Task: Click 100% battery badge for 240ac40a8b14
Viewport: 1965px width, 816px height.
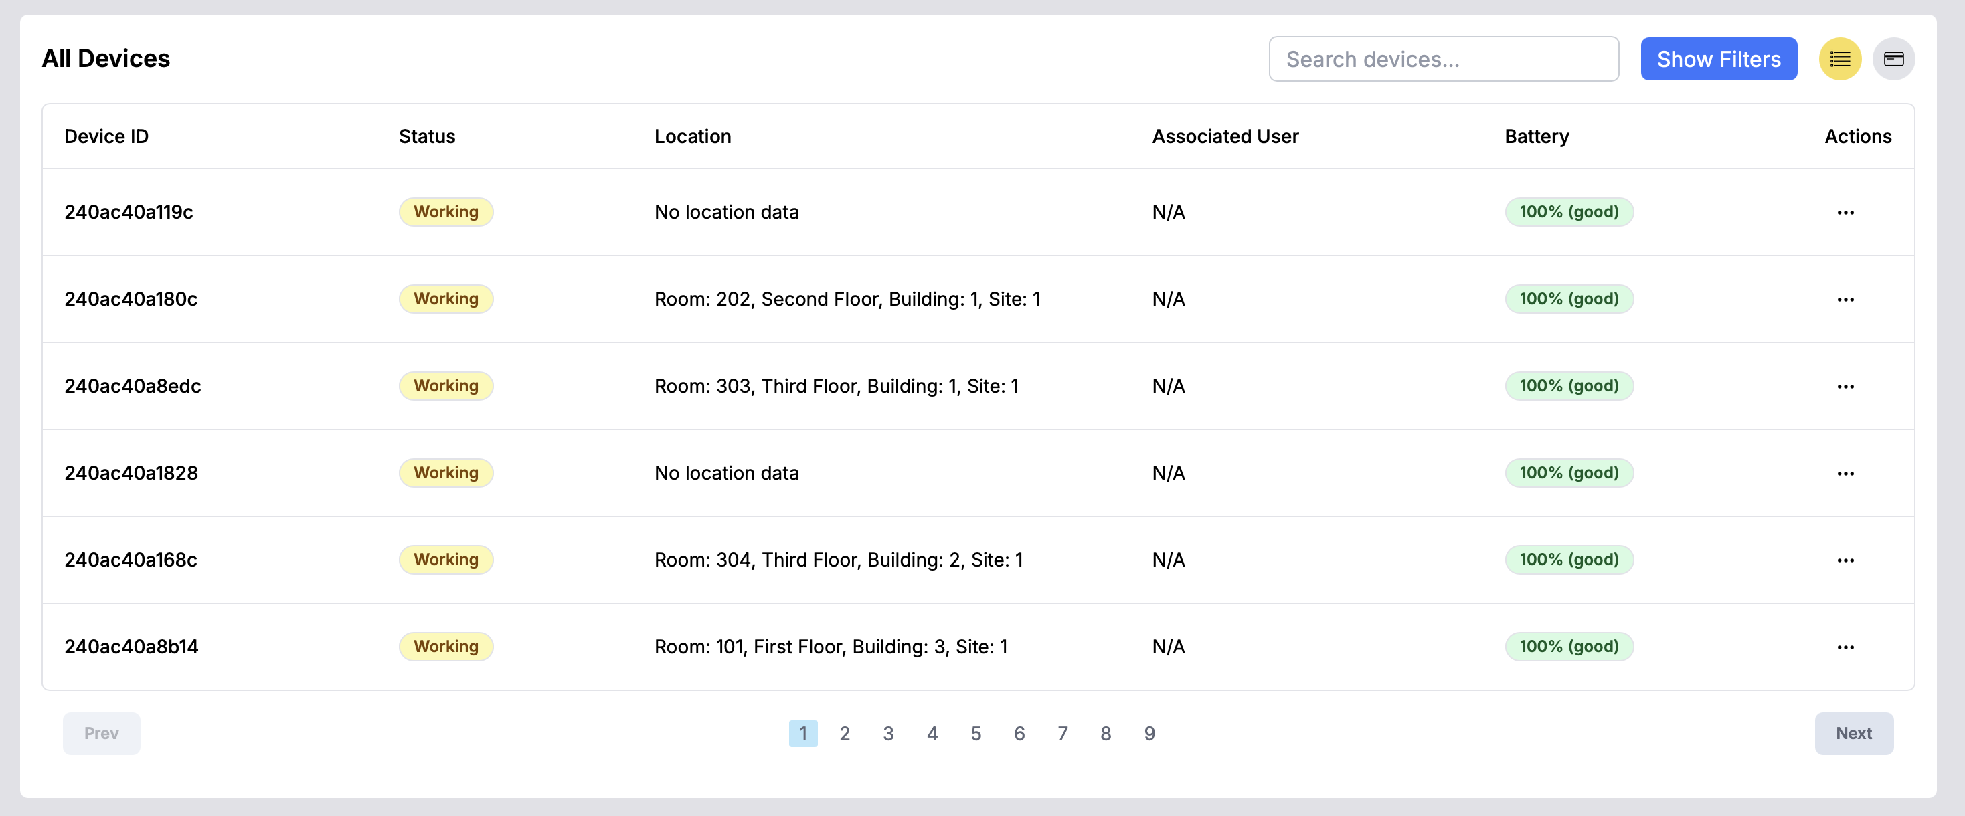Action: [1568, 647]
